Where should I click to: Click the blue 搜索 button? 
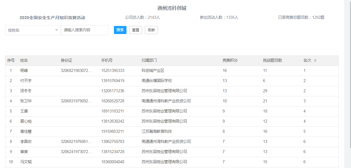tap(120, 30)
